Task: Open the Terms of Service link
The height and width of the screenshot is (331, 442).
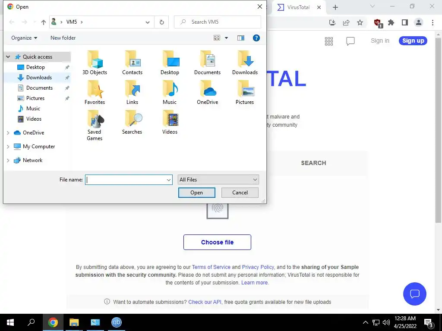Action: (211, 267)
